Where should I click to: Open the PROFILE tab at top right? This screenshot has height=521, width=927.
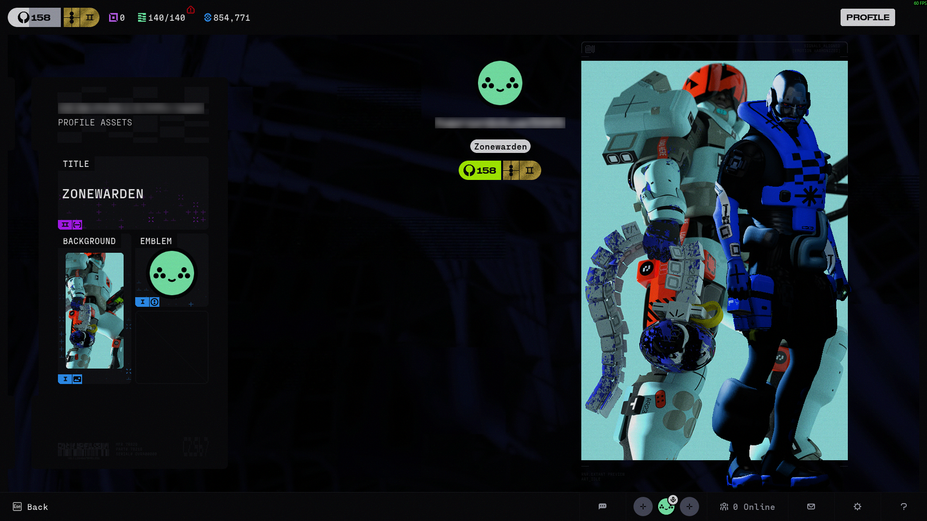coord(868,17)
